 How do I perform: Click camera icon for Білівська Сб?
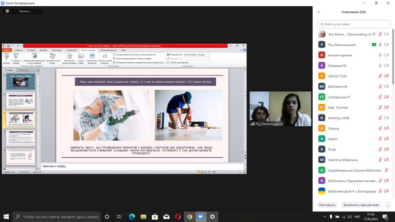click(x=387, y=65)
